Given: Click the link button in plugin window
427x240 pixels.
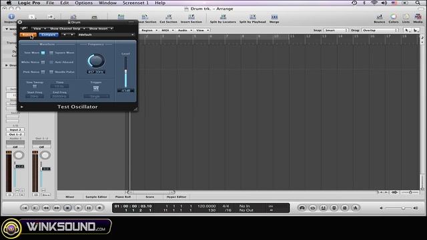Looking at the screenshot, I should click(24, 28).
